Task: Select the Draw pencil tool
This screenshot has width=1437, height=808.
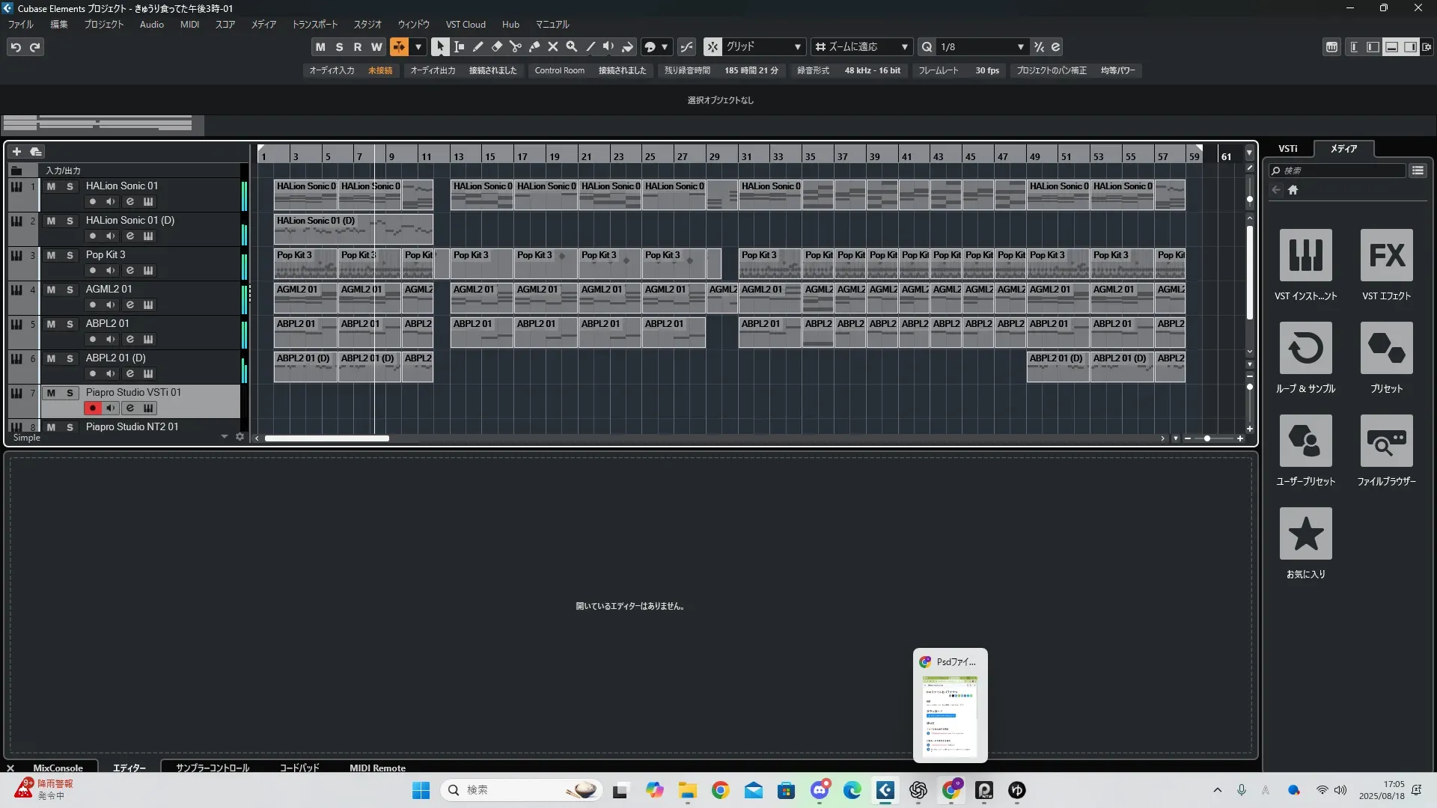Action: tap(478, 46)
